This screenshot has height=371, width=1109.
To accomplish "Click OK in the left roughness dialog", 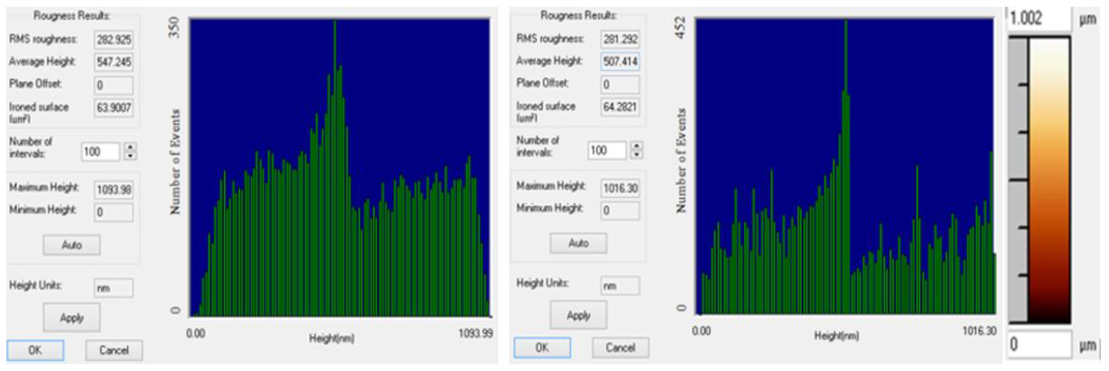I will coord(35,350).
